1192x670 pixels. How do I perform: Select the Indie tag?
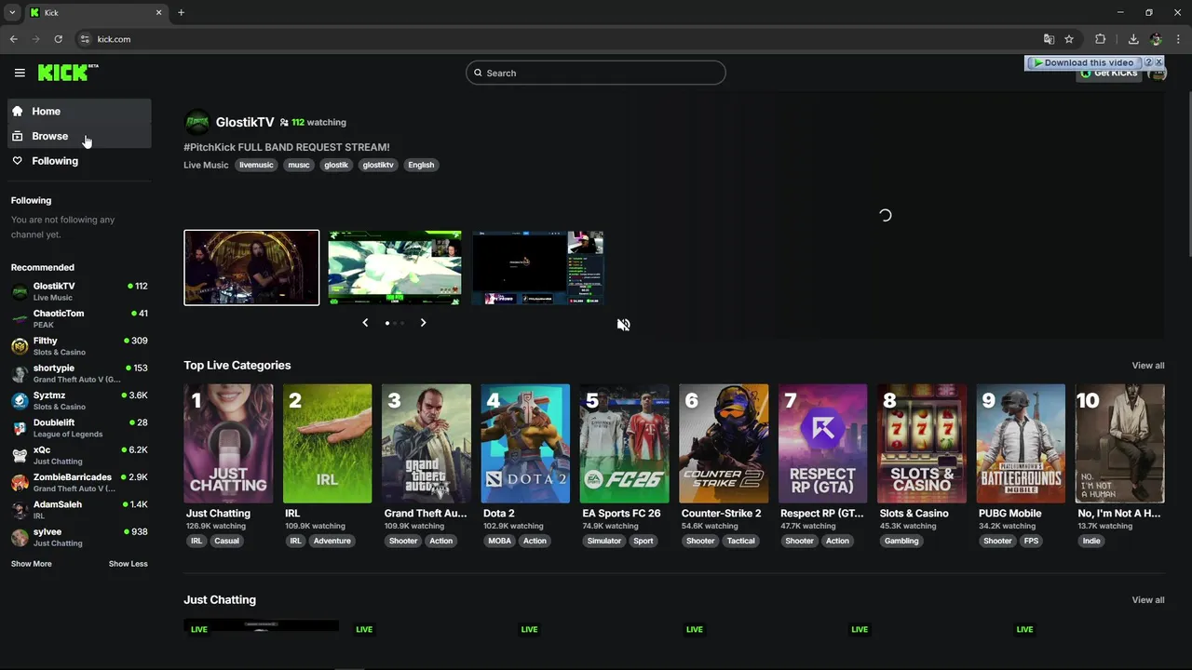coord(1091,541)
